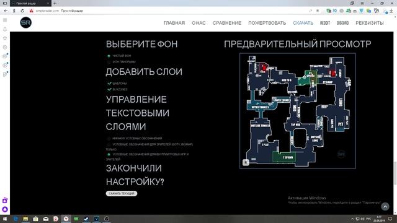Open File Explorer from the taskbar
This screenshot has width=397, height=223.
[x=25, y=219]
